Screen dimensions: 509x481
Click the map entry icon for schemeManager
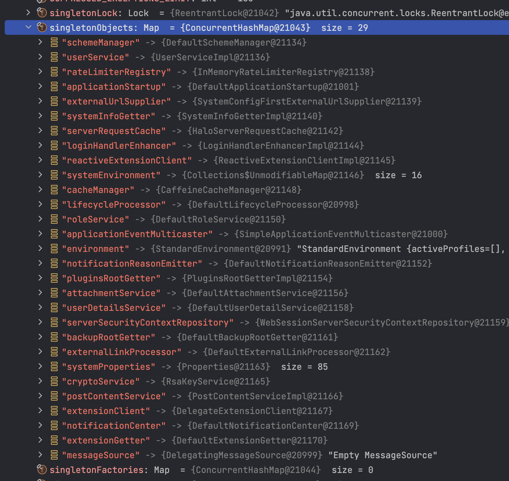tap(54, 42)
